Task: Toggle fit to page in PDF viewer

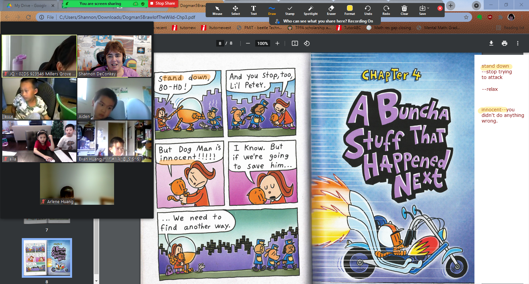Action: (x=295, y=43)
